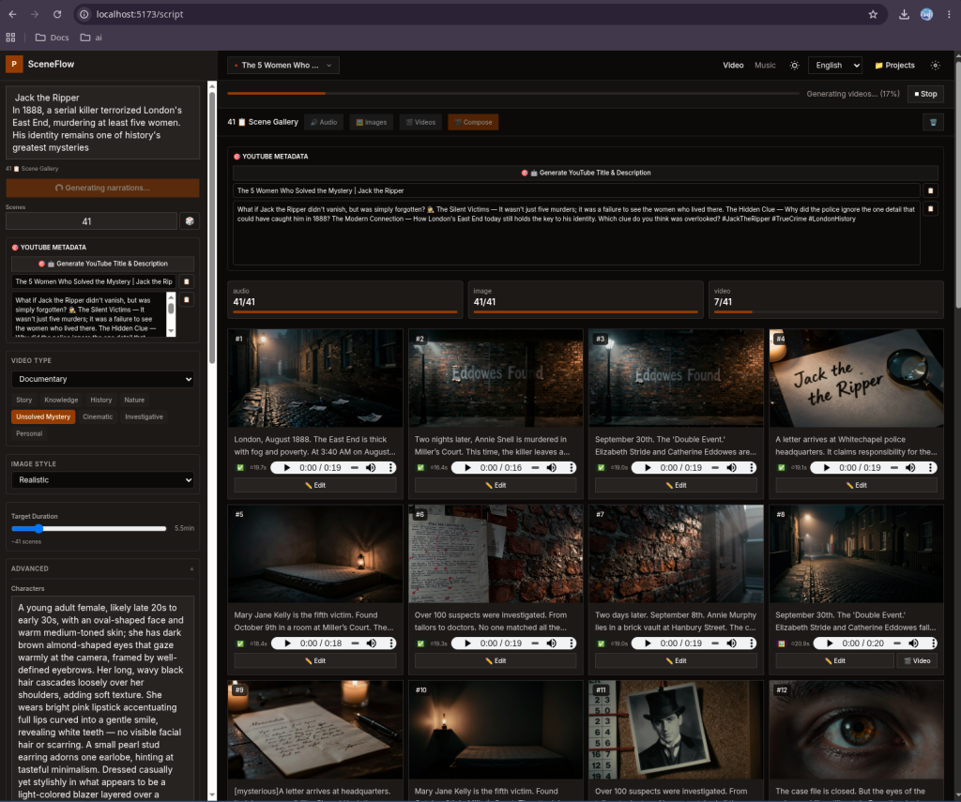Open the Docs bookmark folder
This screenshot has height=802, width=961.
(x=53, y=38)
